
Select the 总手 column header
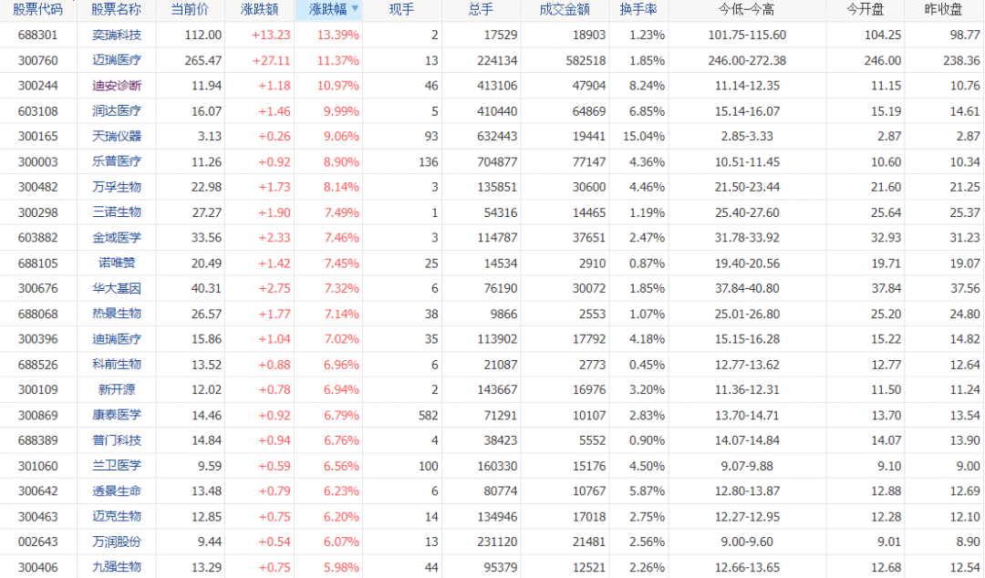(481, 9)
